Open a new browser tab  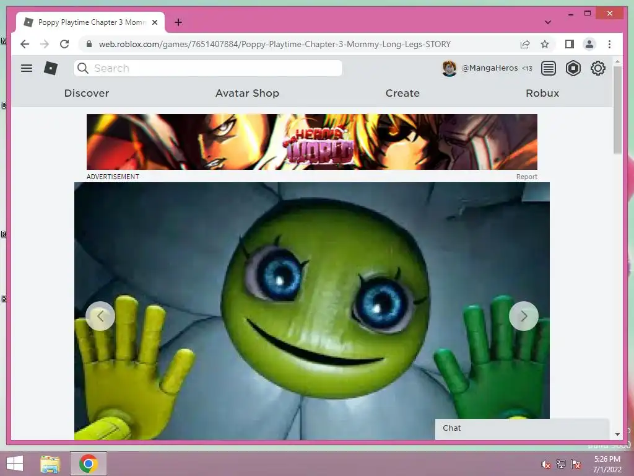178,22
